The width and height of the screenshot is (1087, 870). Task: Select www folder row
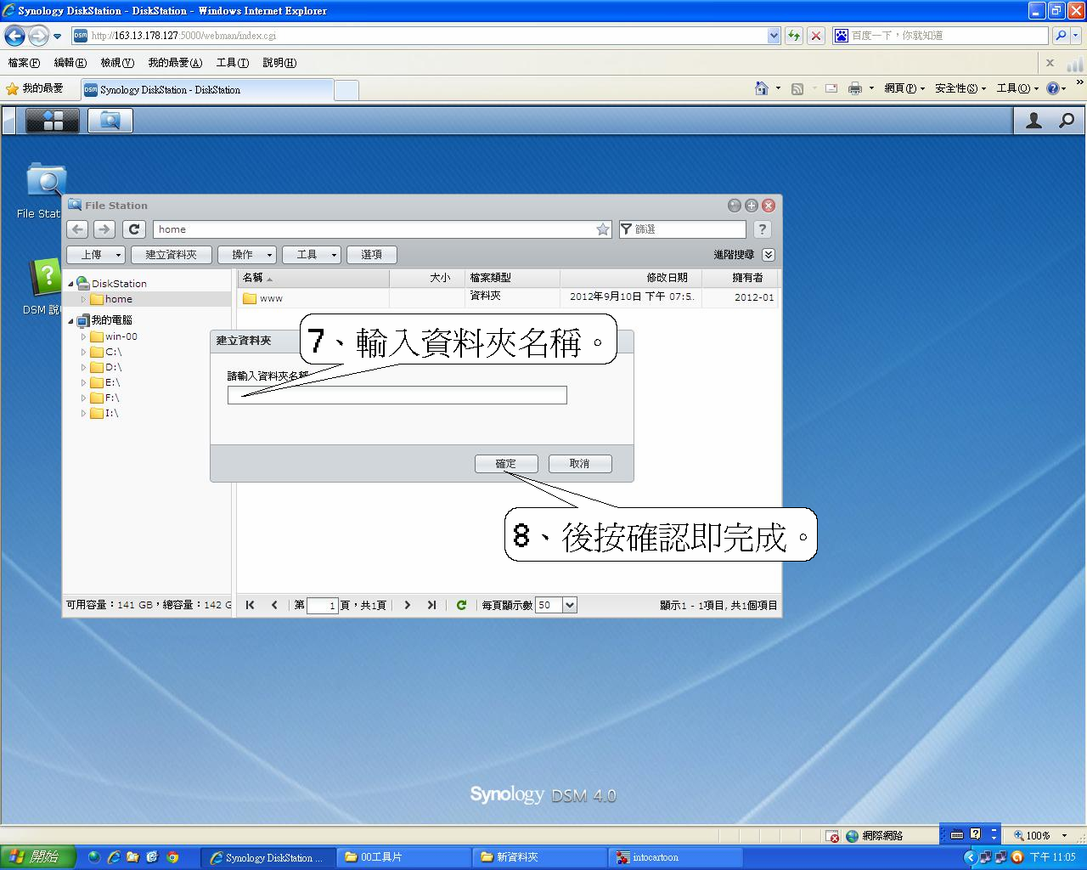pyautogui.click(x=507, y=297)
